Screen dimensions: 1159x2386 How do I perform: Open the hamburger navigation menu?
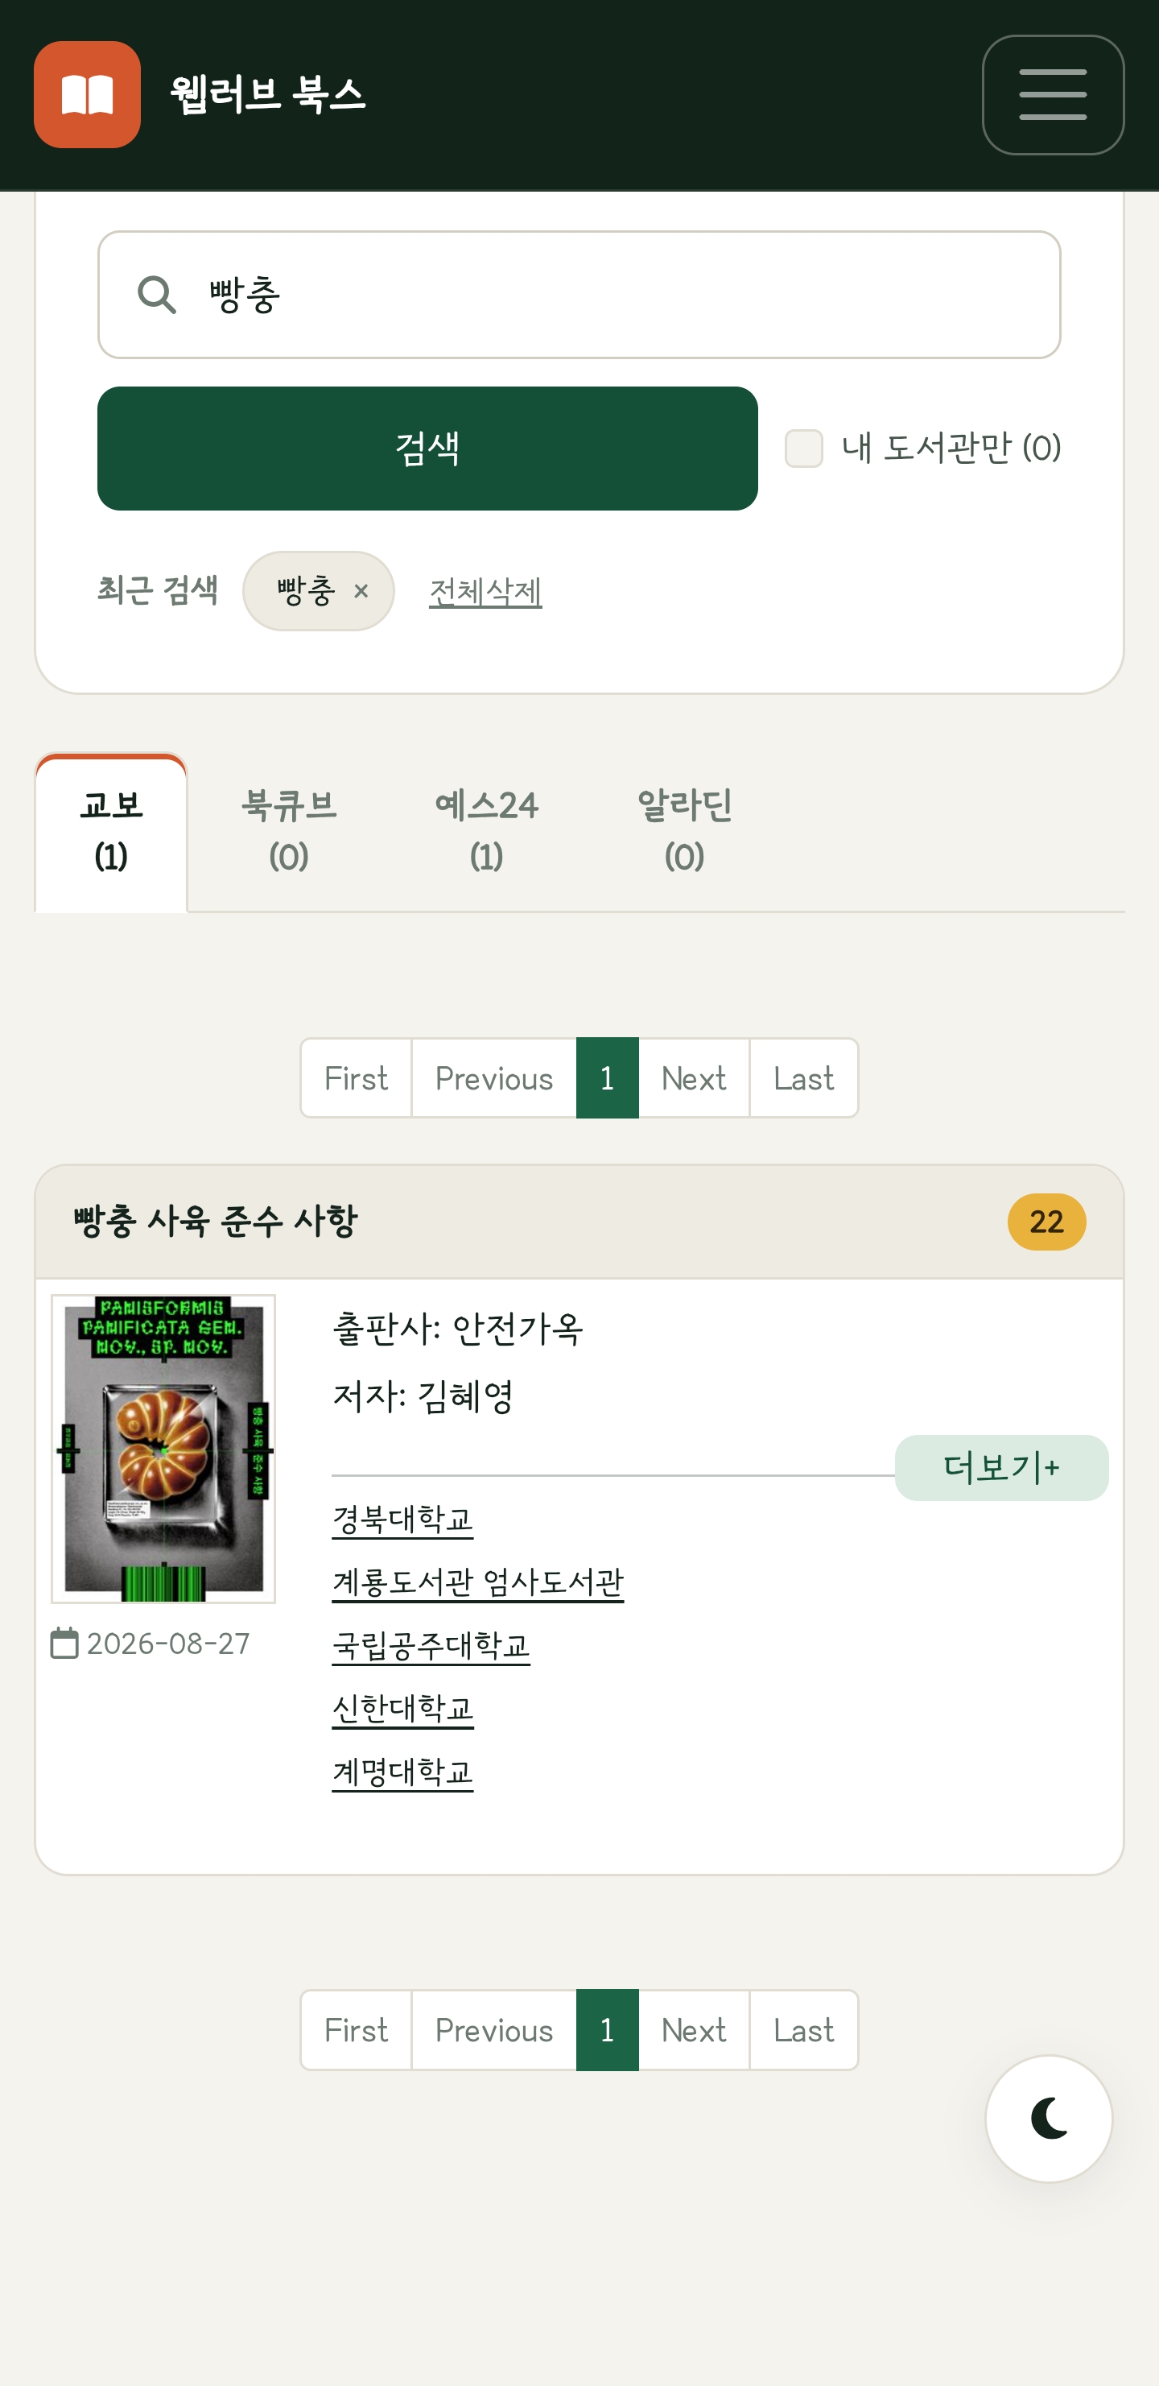pyautogui.click(x=1053, y=94)
